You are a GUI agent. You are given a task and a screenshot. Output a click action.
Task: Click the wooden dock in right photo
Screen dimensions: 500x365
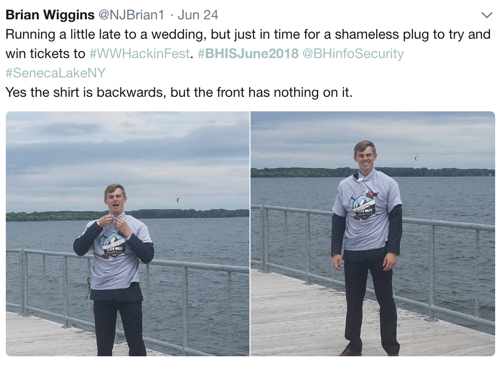click(319, 319)
